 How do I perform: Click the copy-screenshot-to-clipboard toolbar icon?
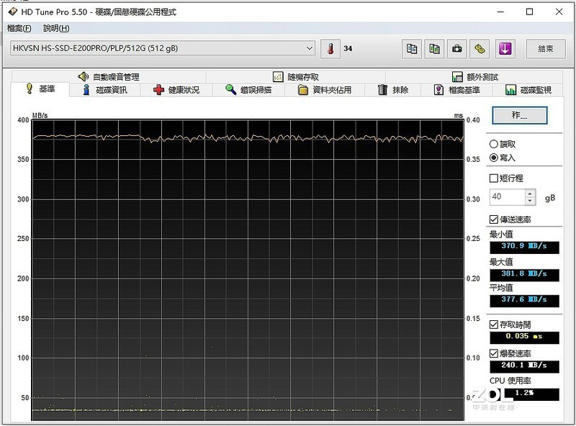tap(433, 47)
